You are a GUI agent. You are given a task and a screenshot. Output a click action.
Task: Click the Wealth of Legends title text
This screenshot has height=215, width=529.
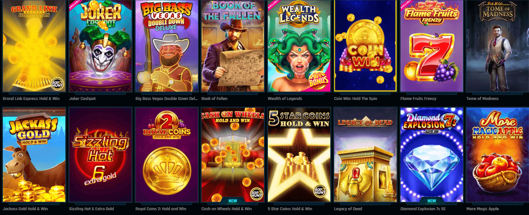tap(285, 98)
